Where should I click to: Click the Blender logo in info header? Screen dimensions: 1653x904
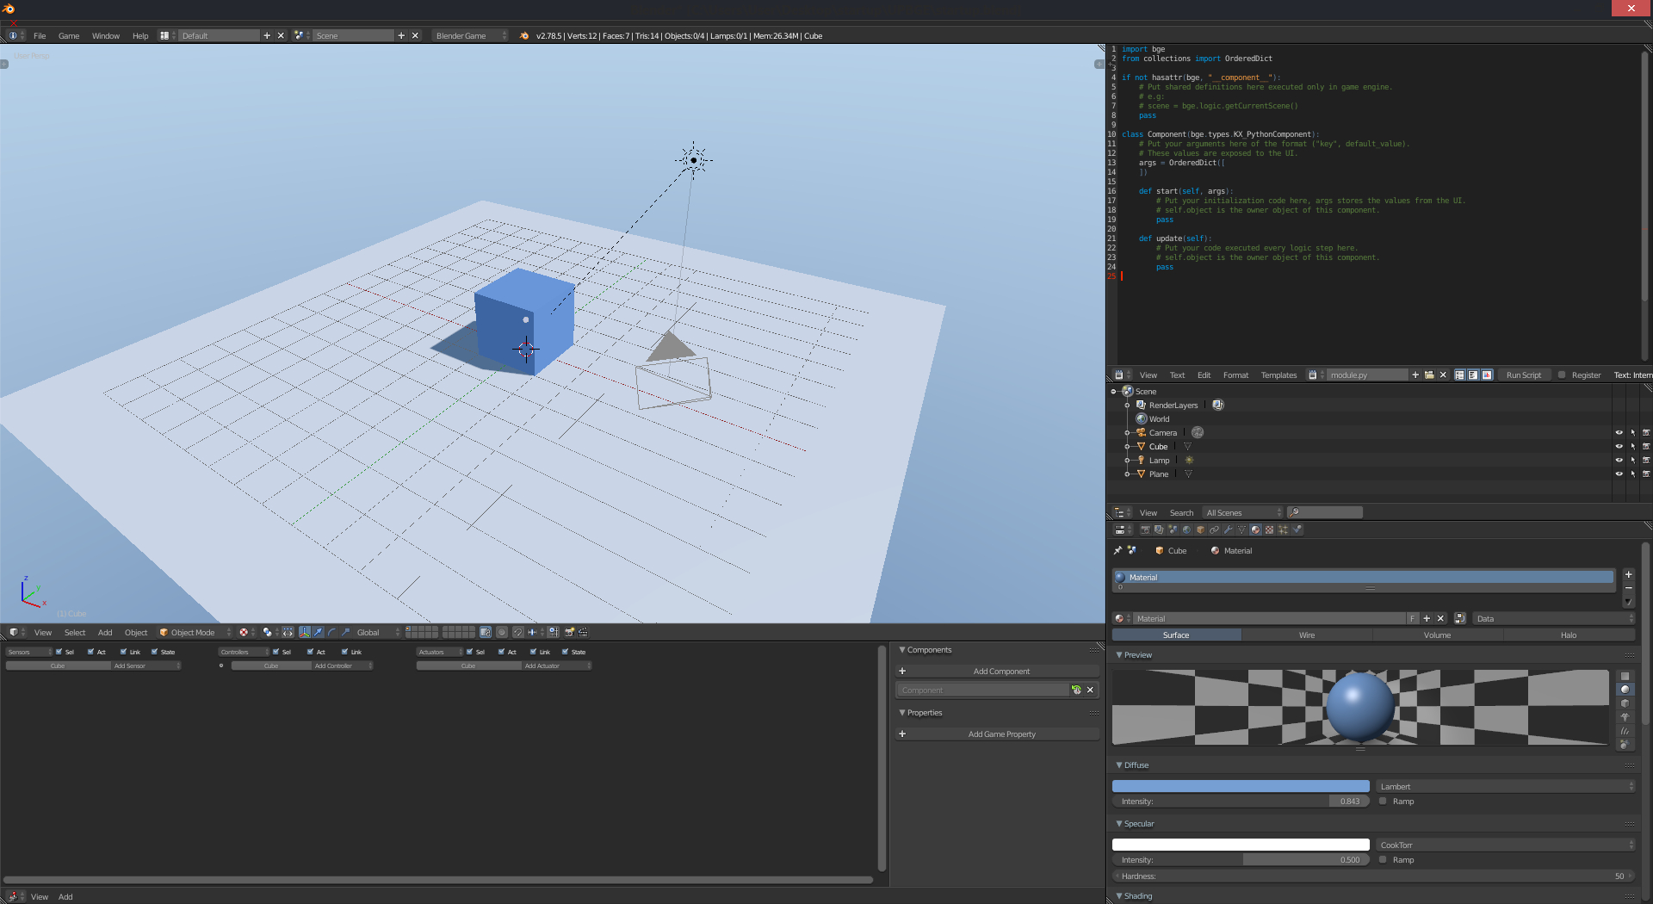(x=524, y=35)
